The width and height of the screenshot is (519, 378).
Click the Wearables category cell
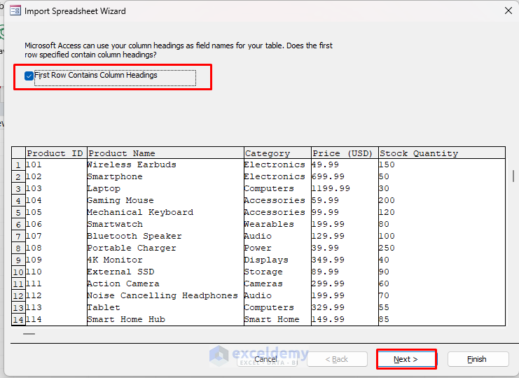point(277,224)
